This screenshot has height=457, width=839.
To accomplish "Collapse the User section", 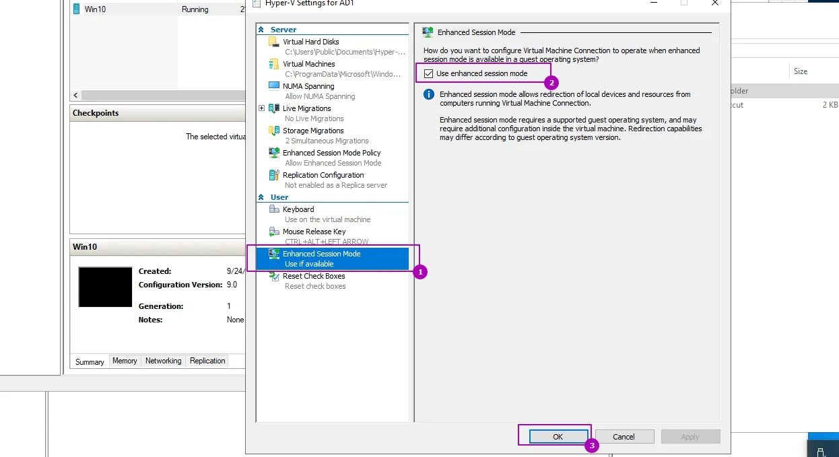I will [261, 197].
